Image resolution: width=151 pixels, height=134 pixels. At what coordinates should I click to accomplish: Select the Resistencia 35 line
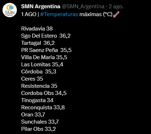point(39,86)
